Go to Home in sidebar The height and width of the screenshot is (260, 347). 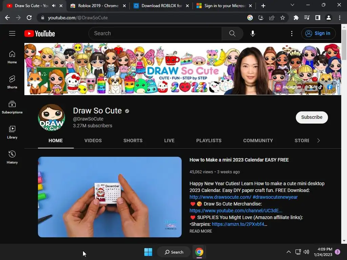(x=12, y=57)
